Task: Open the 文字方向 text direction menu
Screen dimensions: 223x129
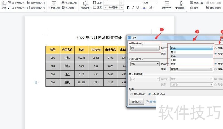Action: point(180,5)
